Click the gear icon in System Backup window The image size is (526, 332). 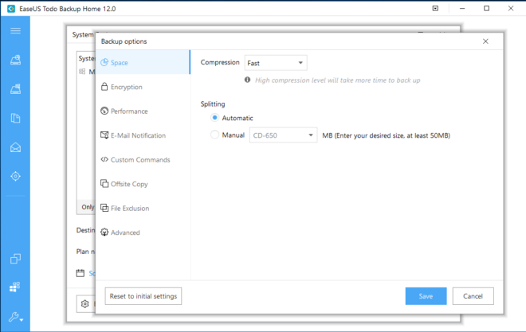(84, 304)
